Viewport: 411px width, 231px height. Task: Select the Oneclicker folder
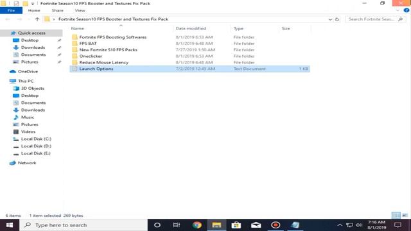point(91,56)
